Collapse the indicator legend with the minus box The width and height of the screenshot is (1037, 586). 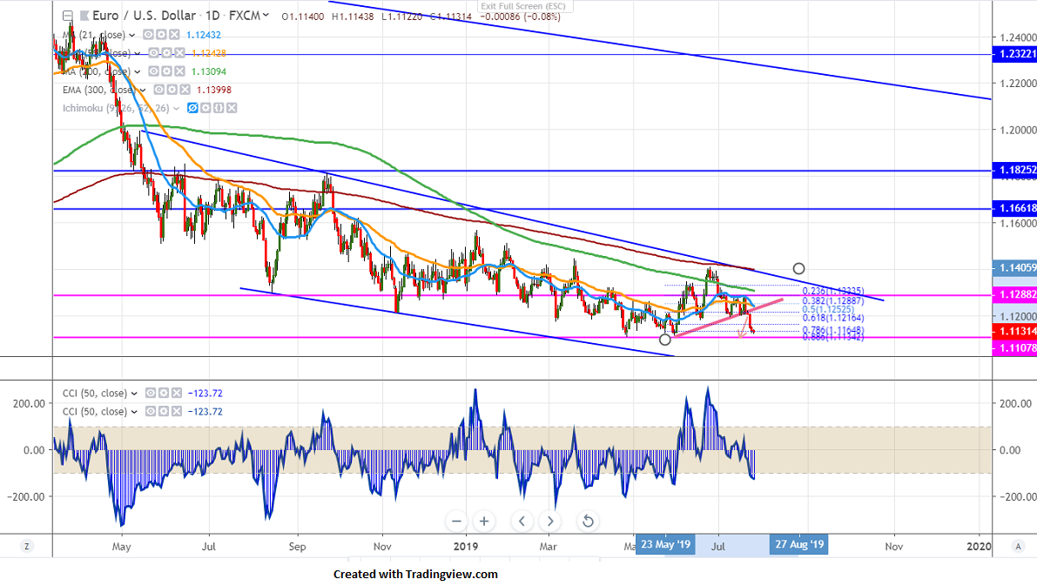(x=67, y=15)
